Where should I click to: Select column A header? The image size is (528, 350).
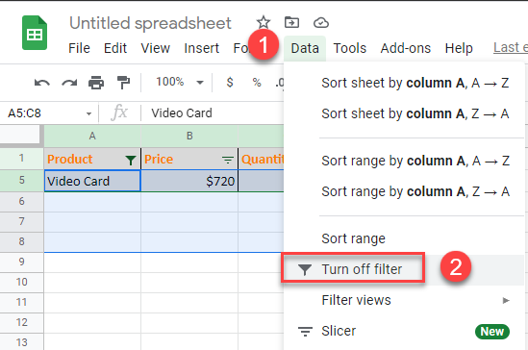click(x=92, y=136)
